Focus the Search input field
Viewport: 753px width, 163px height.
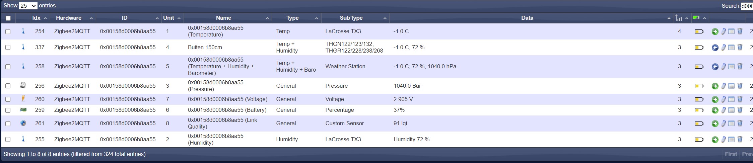click(747, 6)
